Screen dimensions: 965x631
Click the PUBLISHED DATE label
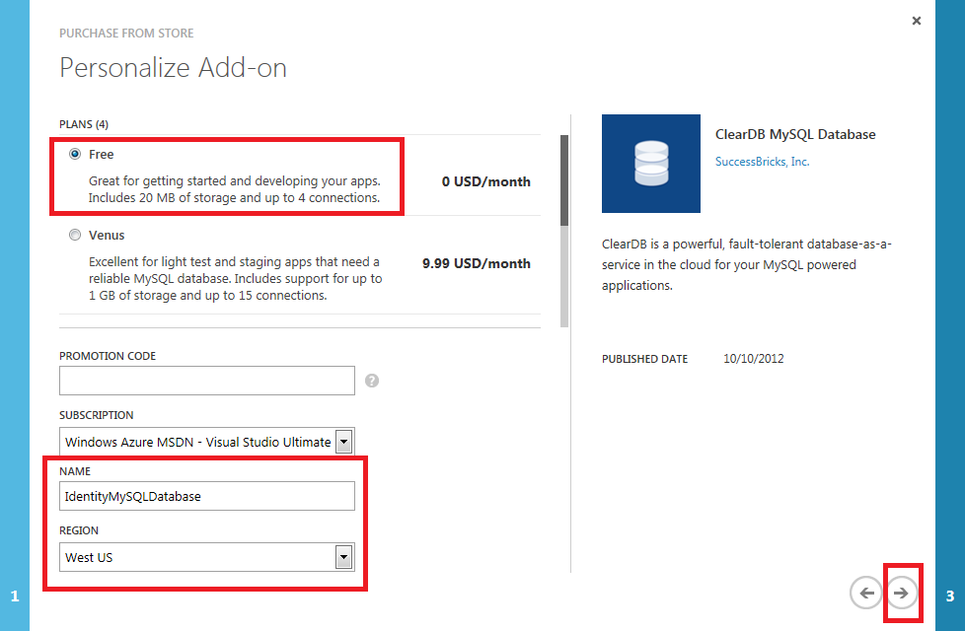pos(643,359)
